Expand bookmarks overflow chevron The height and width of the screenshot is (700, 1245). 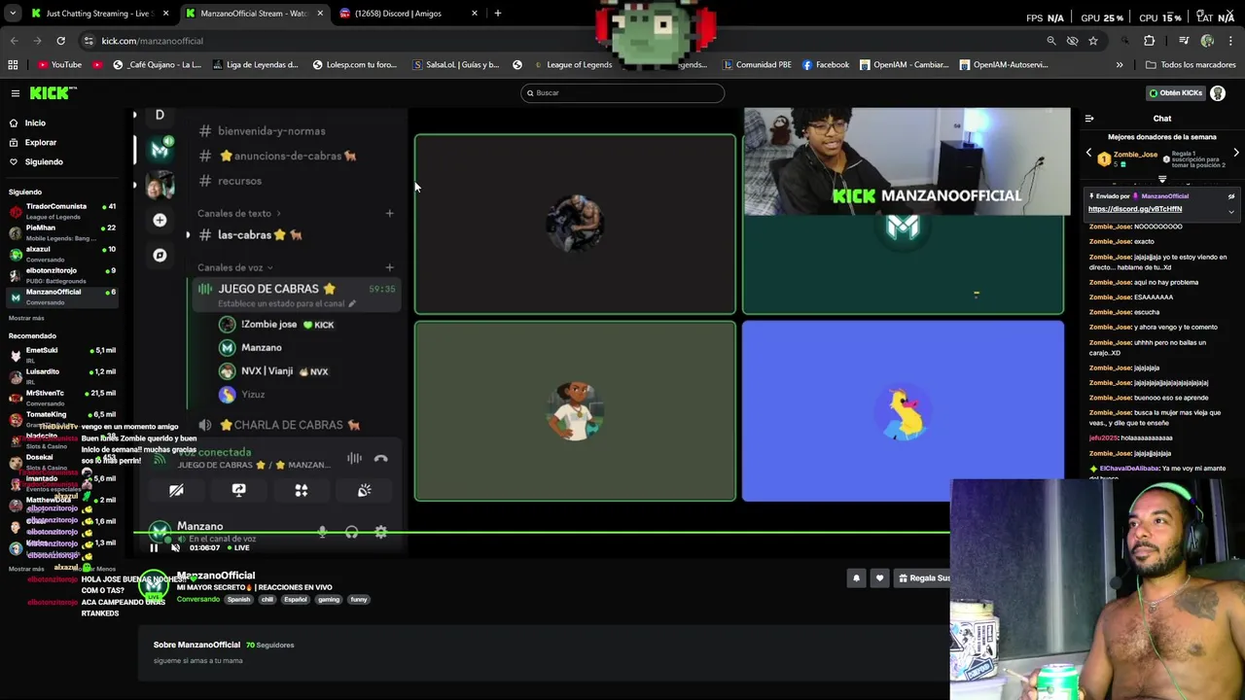pyautogui.click(x=1119, y=65)
